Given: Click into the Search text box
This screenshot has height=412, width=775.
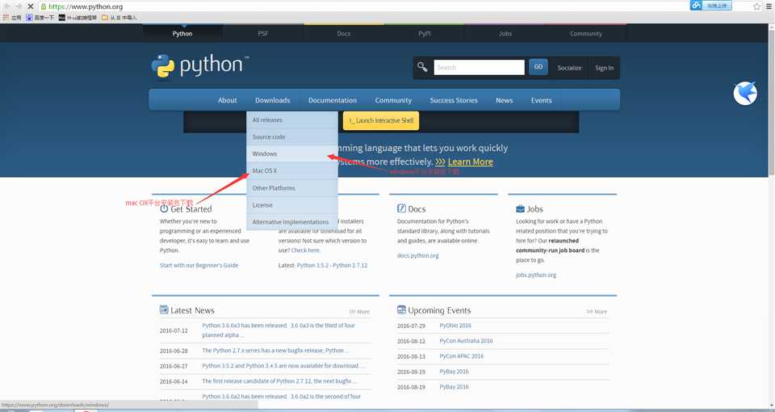Looking at the screenshot, I should (479, 67).
